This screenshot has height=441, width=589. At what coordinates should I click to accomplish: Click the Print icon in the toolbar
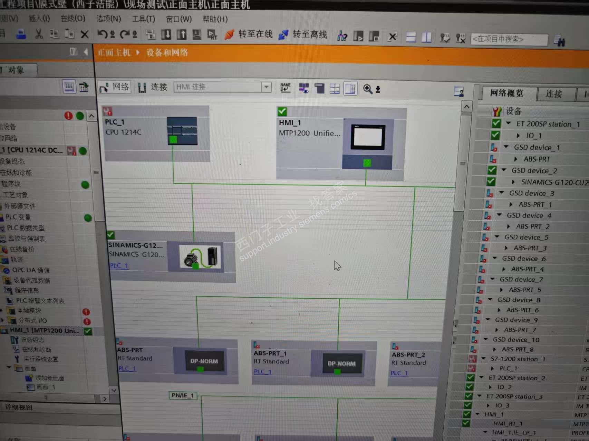tap(21, 34)
